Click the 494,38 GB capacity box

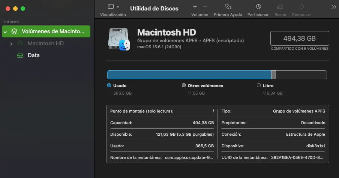point(299,39)
